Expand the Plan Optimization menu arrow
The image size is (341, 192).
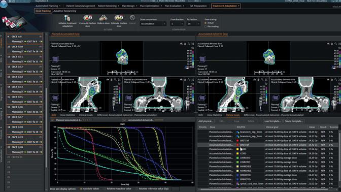click(161, 6)
